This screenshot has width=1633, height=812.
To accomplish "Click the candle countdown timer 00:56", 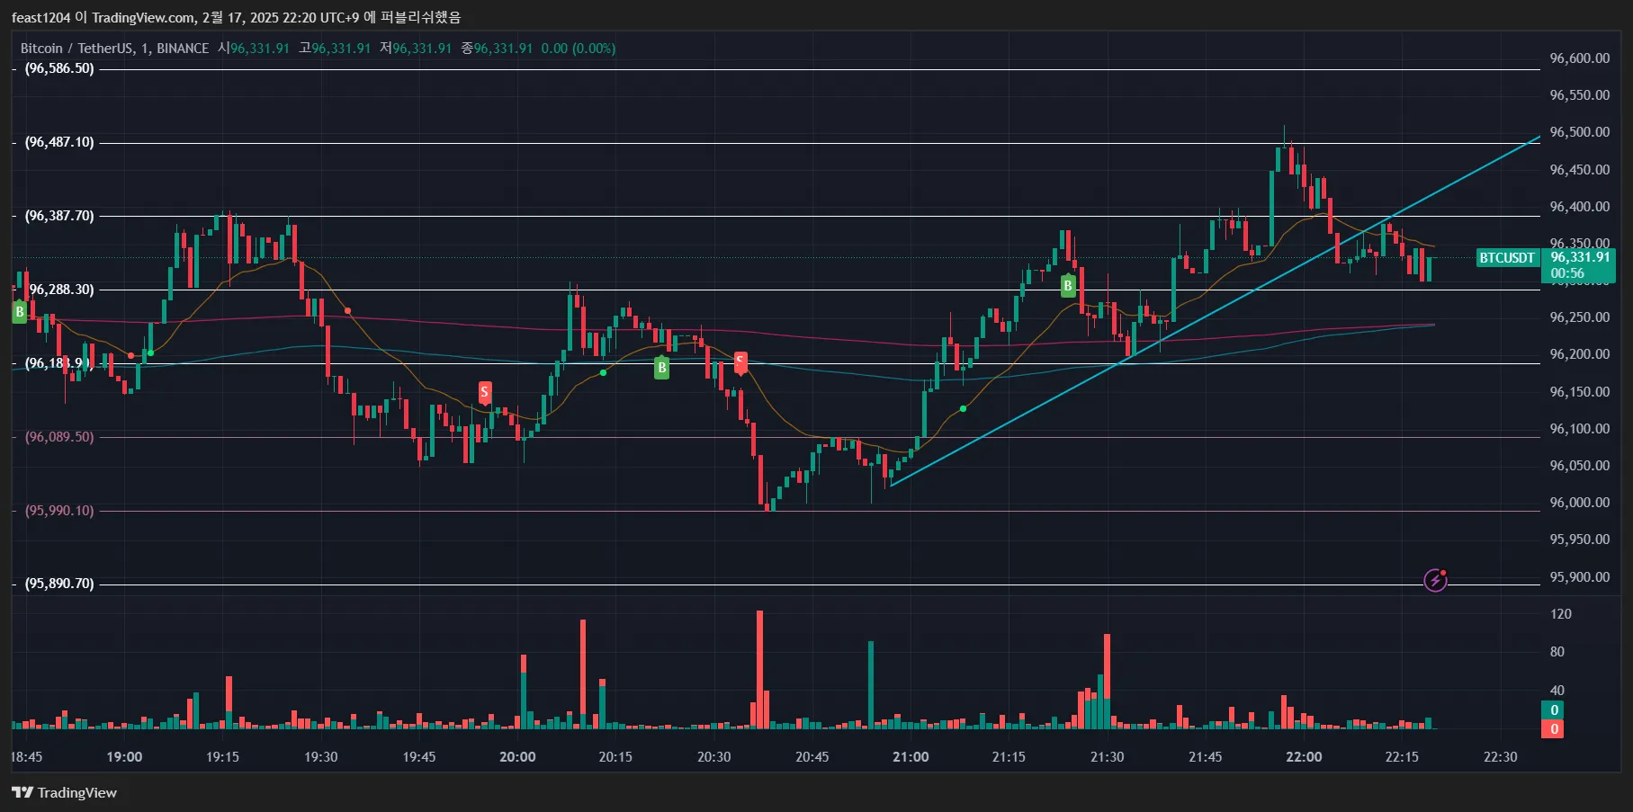I will tap(1567, 273).
